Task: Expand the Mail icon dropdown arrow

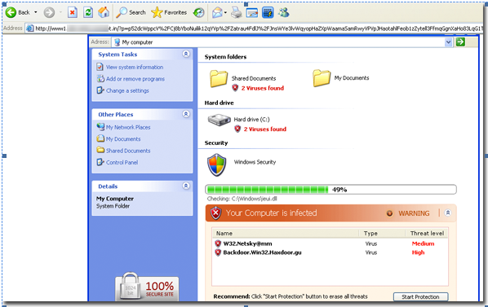Action: 225,13
